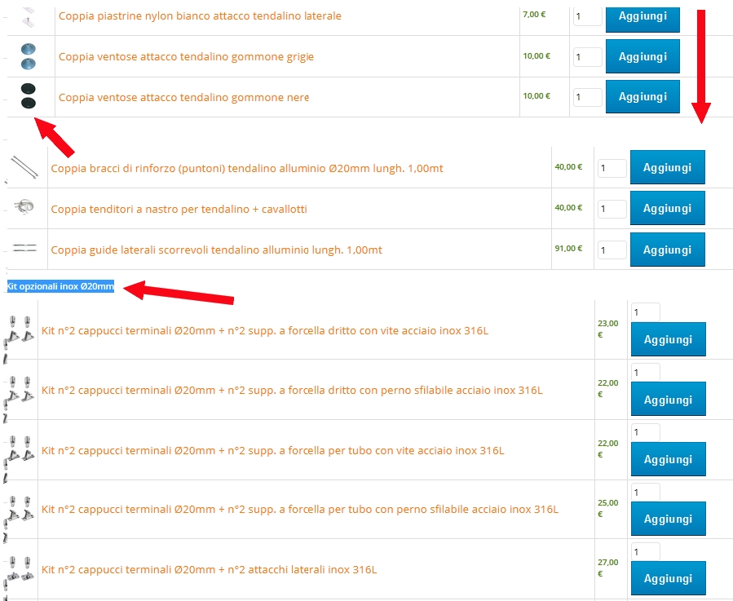
Task: Open product image of black ventose suction cups
Action: (x=29, y=96)
